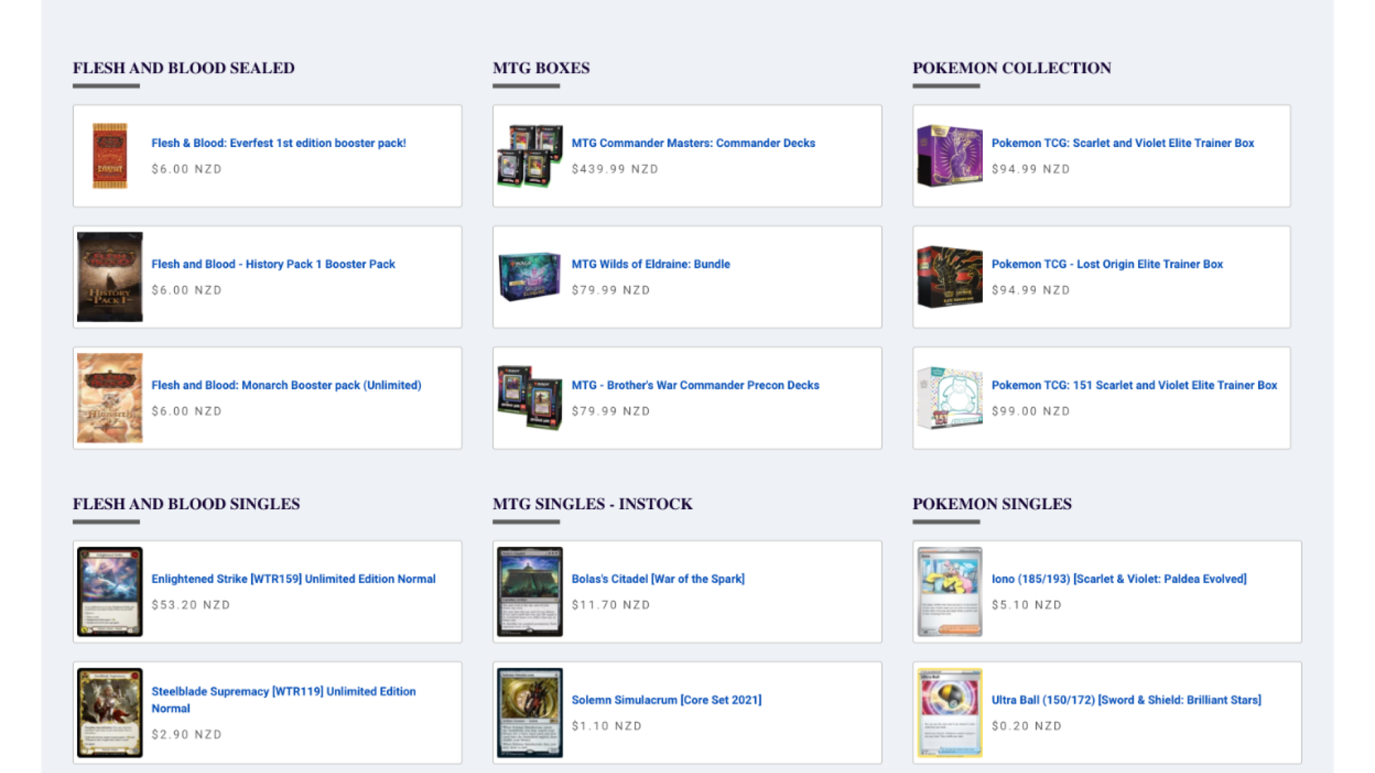
Task: Click the $2.90 NZD price
Action: tap(187, 735)
